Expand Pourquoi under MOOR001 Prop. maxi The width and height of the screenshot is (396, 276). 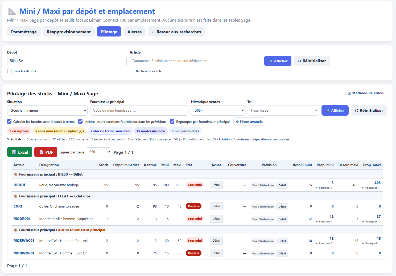coord(371,222)
